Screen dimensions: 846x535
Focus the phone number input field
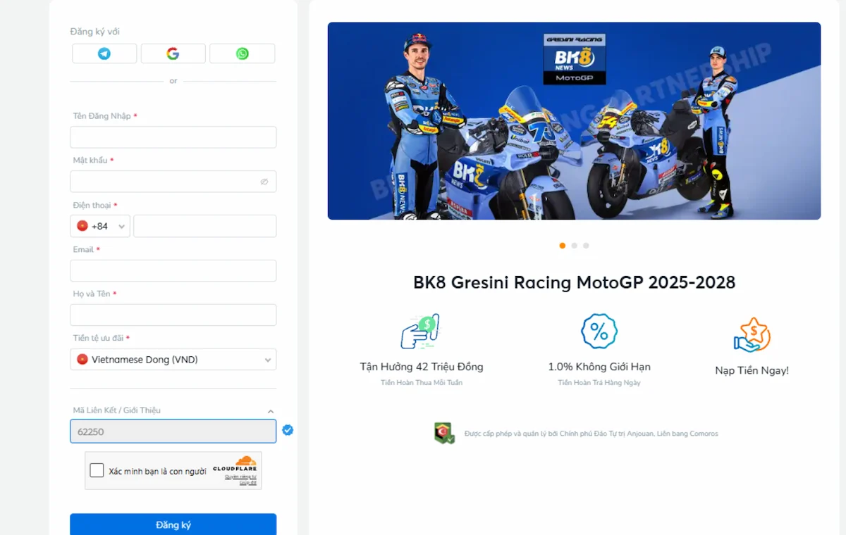[x=204, y=226]
